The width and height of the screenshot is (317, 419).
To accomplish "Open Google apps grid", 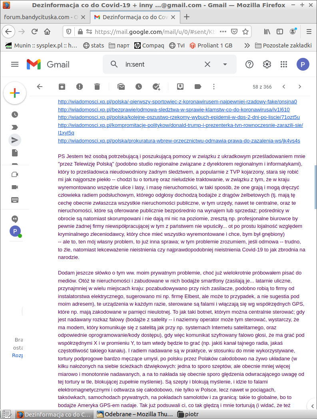I will pos(284,64).
